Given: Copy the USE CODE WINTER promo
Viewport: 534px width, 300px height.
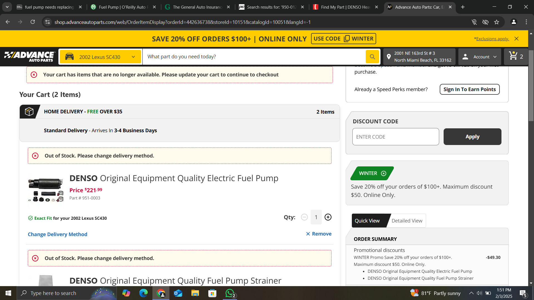Looking at the screenshot, I should pyautogui.click(x=343, y=39).
